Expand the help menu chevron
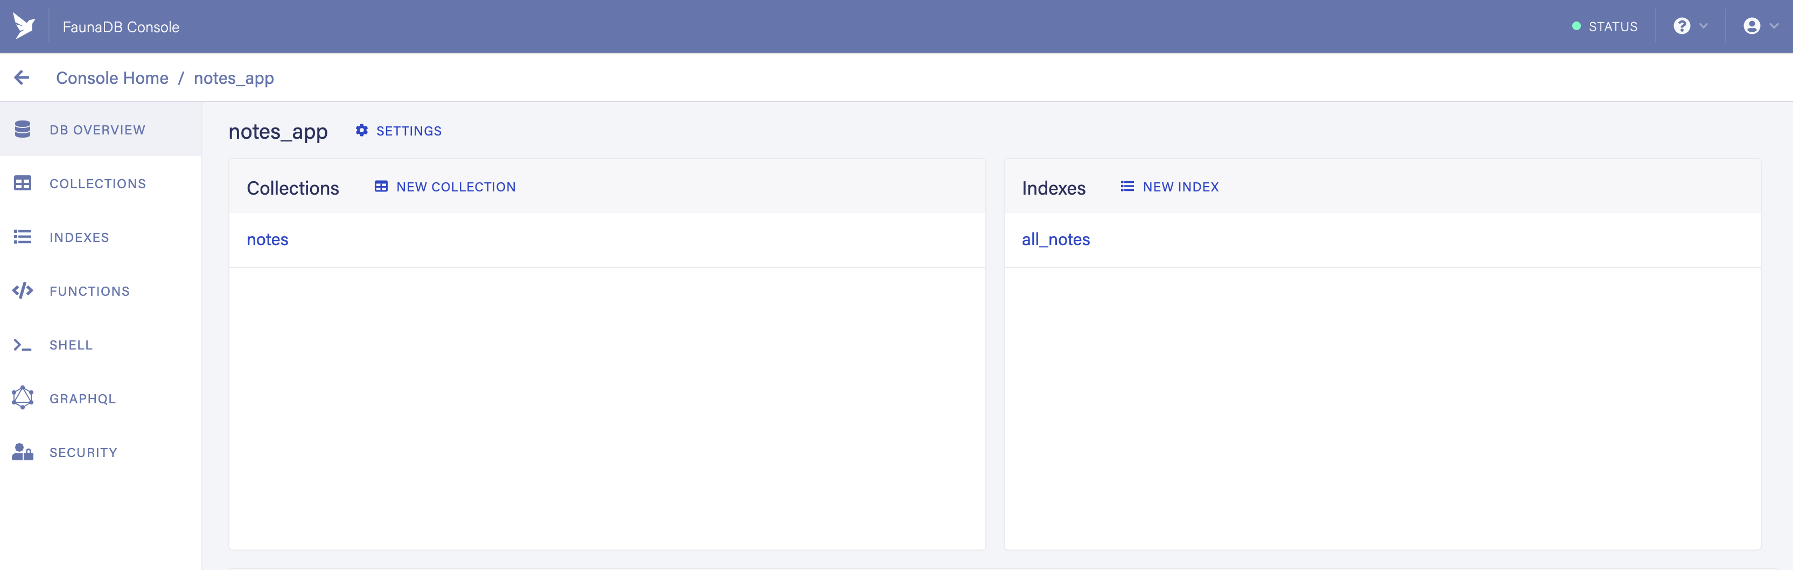 (1703, 26)
